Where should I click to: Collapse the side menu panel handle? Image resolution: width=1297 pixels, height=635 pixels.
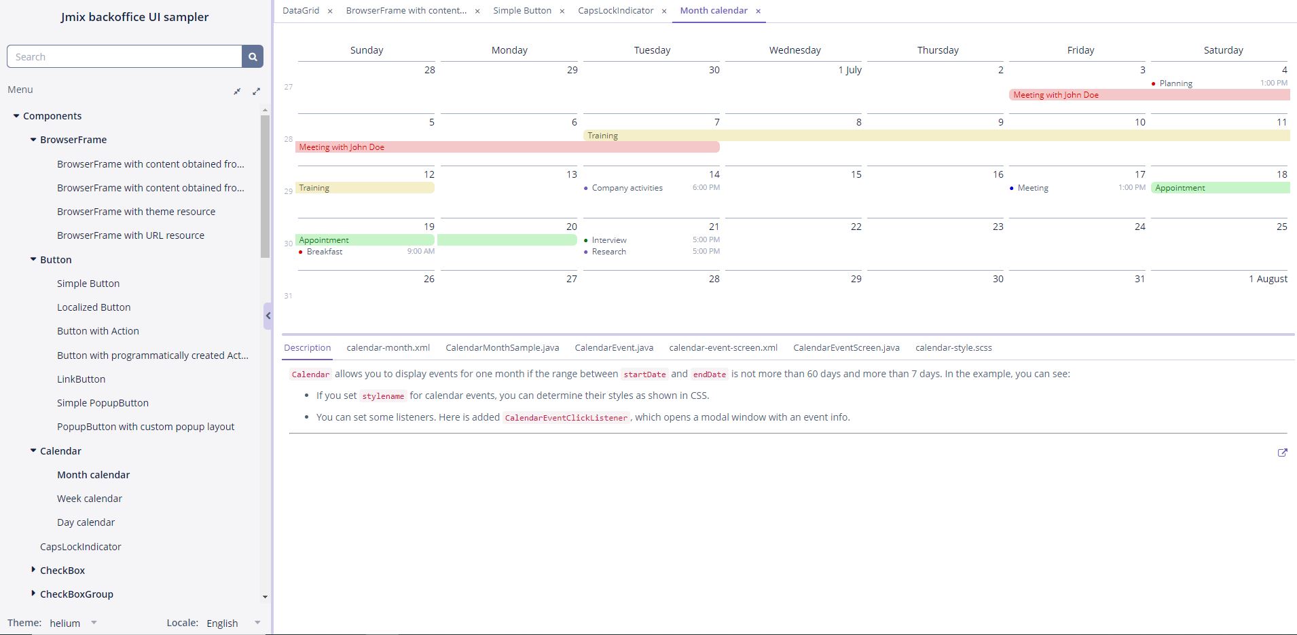pyautogui.click(x=268, y=316)
